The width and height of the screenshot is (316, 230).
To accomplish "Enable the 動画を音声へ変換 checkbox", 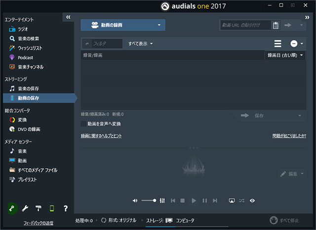I will tap(83, 124).
